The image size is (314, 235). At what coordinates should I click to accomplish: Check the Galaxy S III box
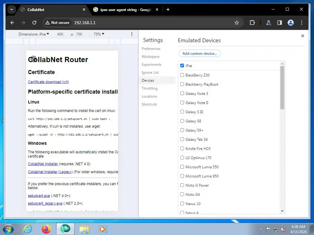182,112
